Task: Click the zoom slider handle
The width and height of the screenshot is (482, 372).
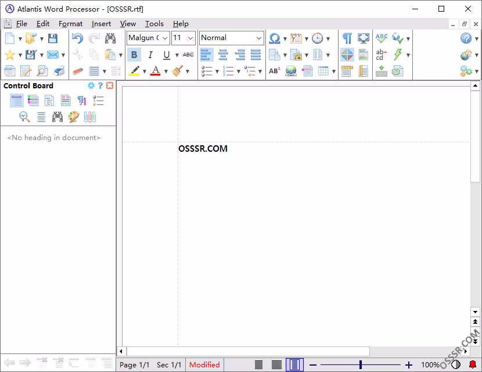Action: coord(361,365)
